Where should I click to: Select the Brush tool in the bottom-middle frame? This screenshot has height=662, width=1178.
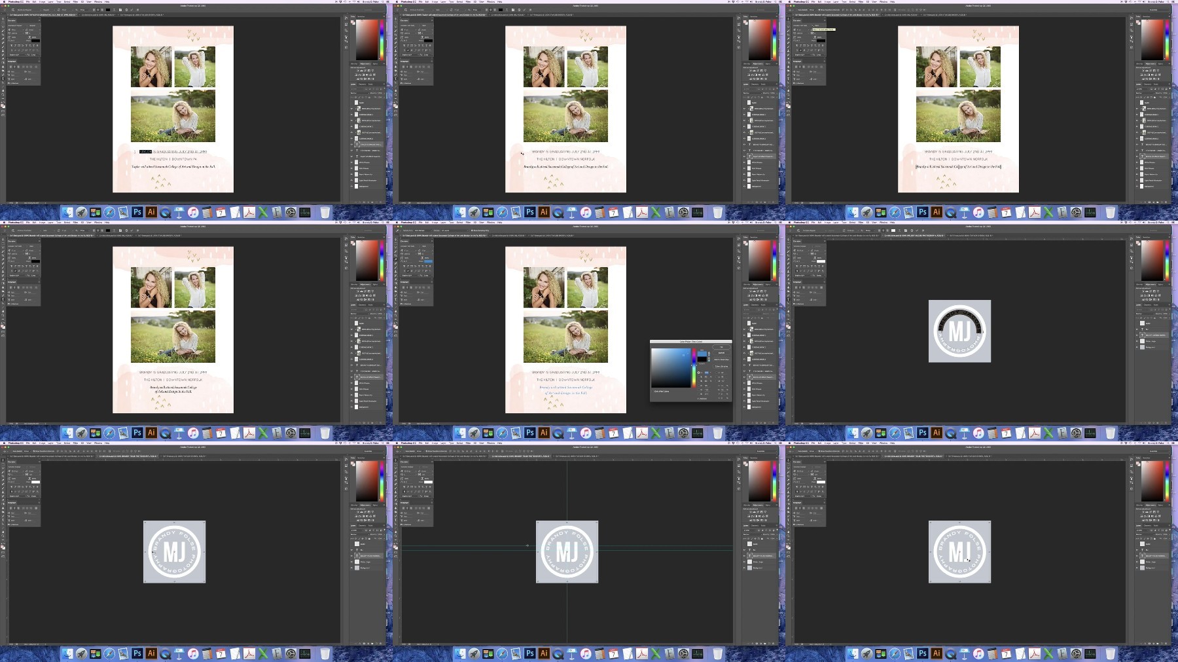point(396,488)
